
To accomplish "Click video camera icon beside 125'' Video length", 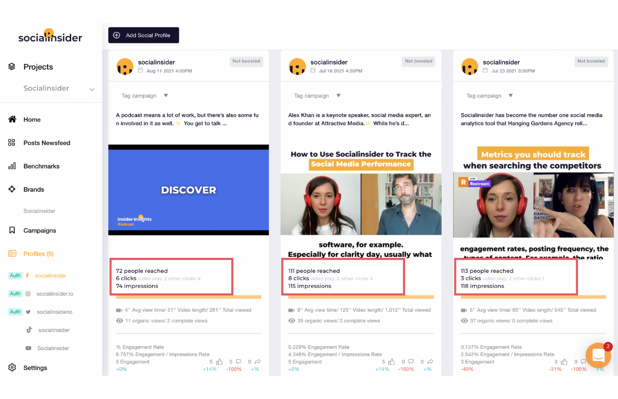I will click(292, 310).
